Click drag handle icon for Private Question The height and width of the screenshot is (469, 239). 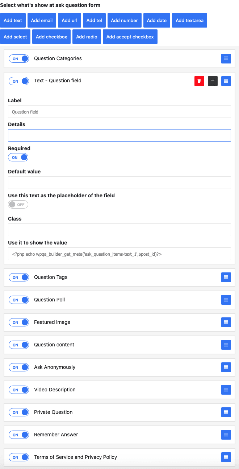click(x=226, y=412)
